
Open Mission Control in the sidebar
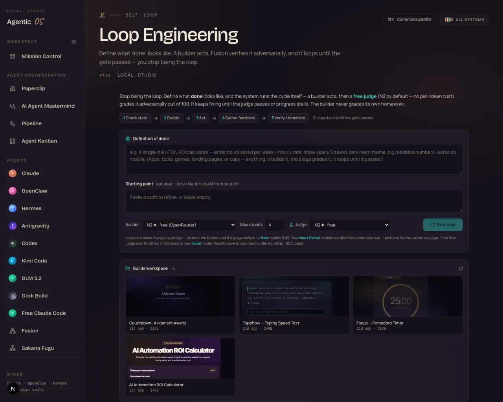coord(42,56)
